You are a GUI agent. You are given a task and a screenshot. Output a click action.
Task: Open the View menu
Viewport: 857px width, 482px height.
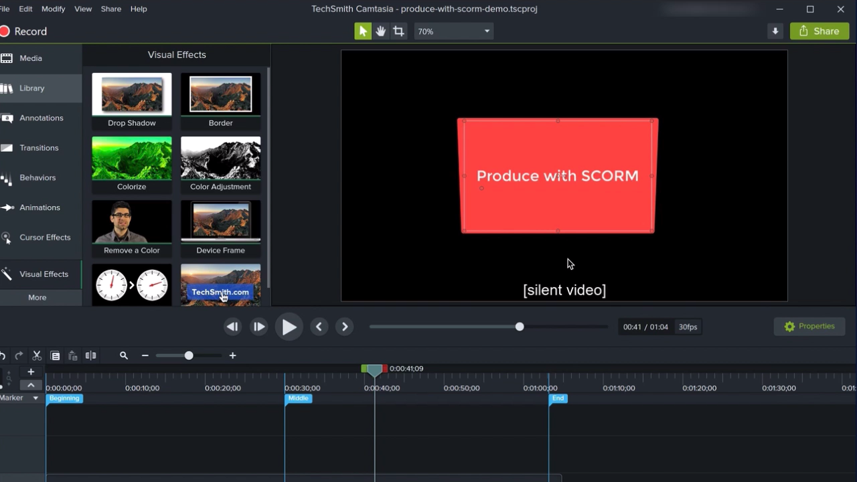tap(83, 9)
